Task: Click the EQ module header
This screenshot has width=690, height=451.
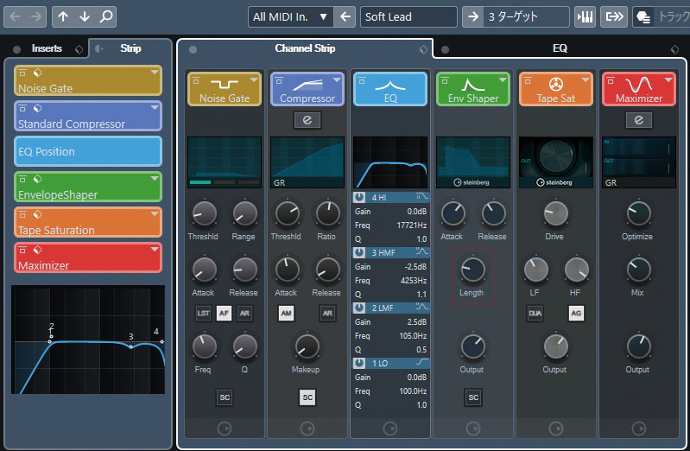Action: point(390,89)
